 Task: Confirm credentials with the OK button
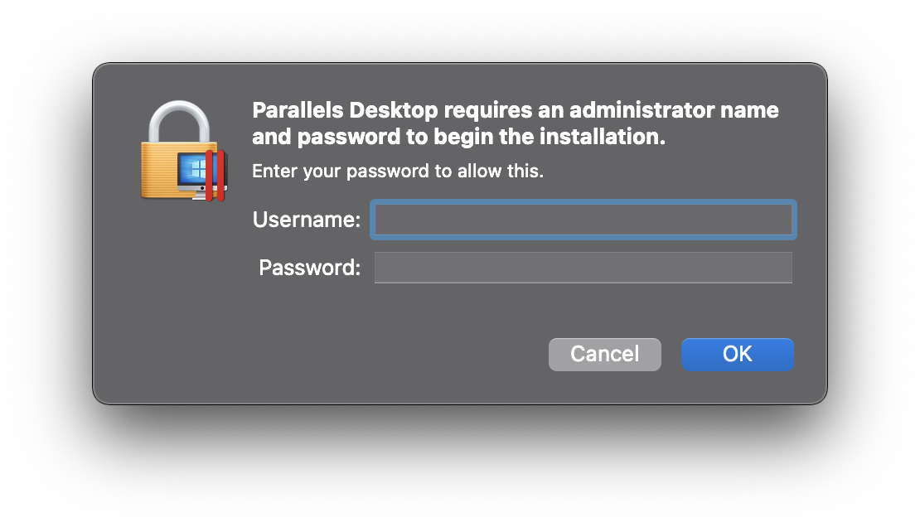coord(738,354)
